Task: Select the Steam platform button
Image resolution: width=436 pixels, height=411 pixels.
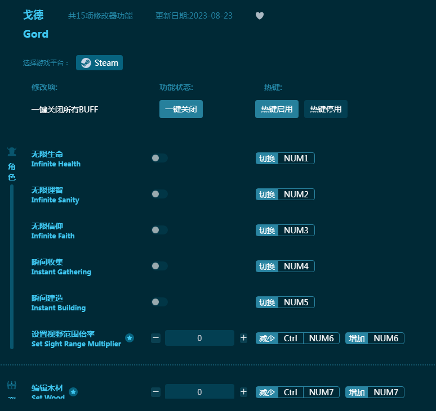Action: 100,63
